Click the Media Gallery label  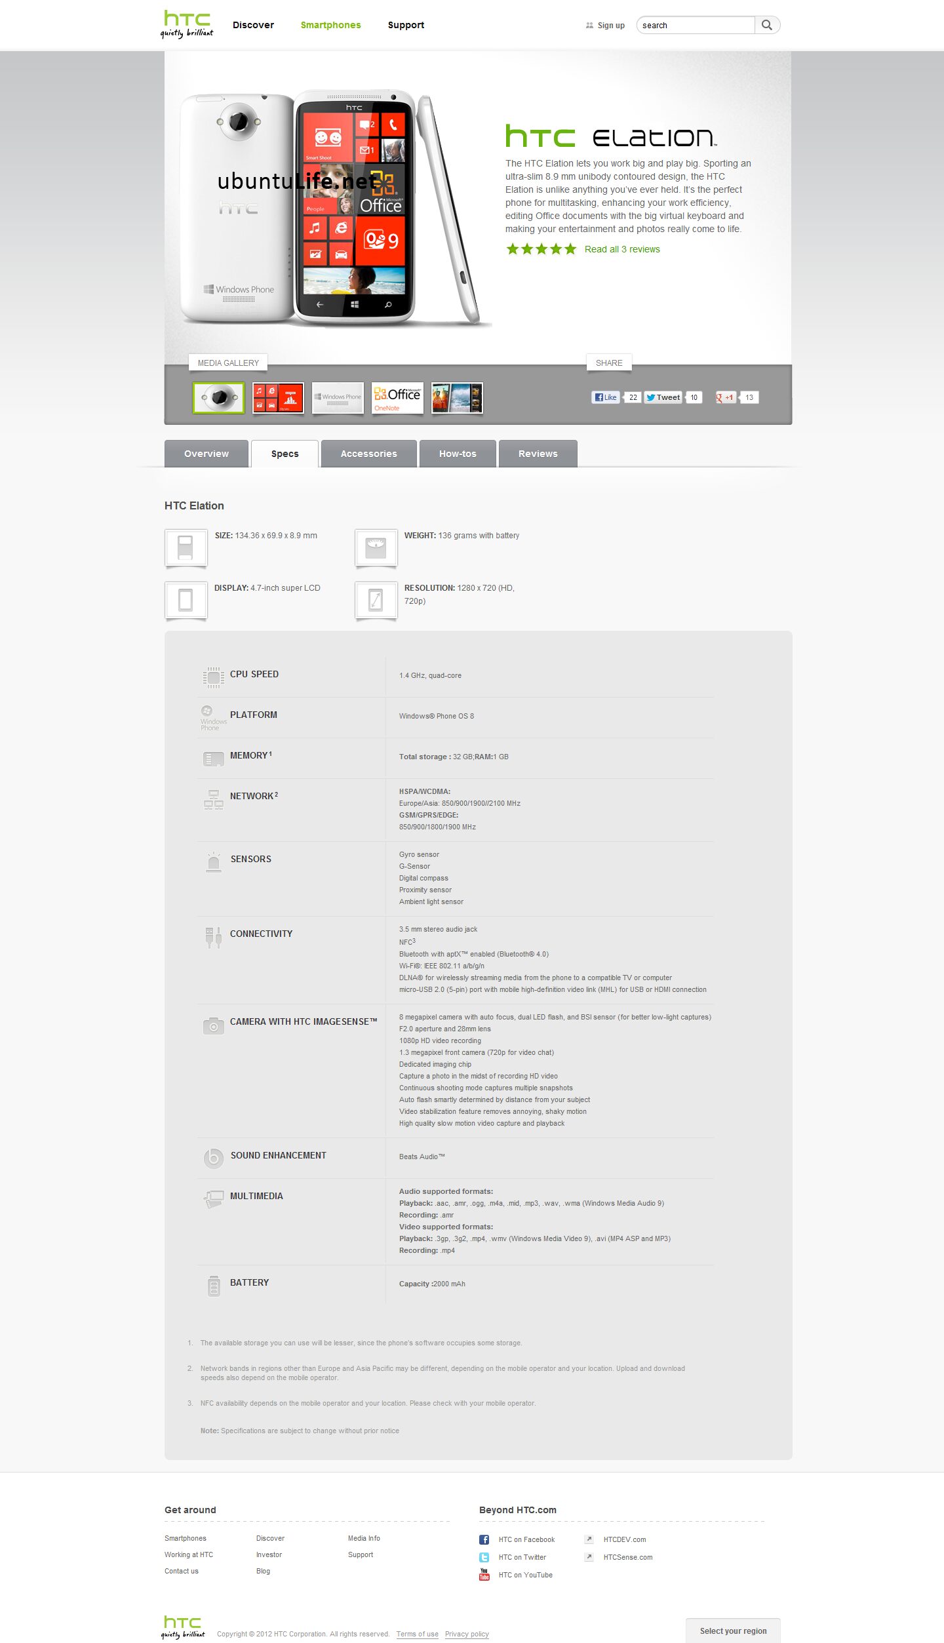228,363
